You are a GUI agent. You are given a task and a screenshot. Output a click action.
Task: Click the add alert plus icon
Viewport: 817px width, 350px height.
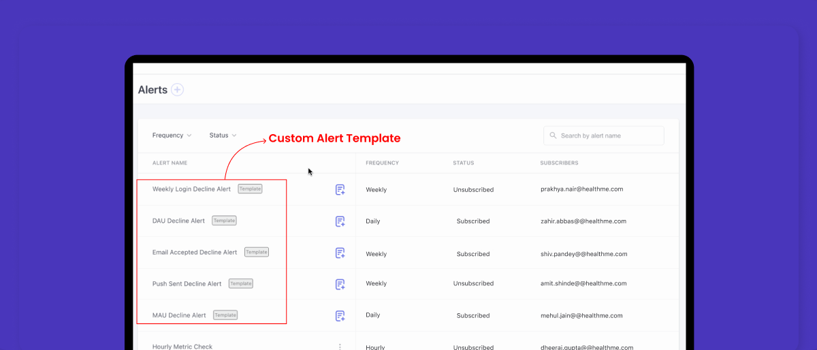click(177, 90)
